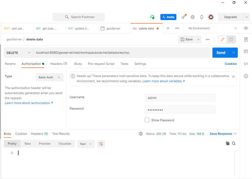This screenshot has width=252, height=179.
Task: Open the comments panel on the right sidebar
Action: [x=246, y=52]
